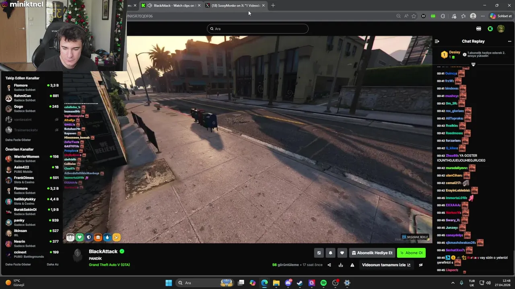The height and width of the screenshot is (289, 515).
Task: Show hidden system tray icons chevron
Action: click(453, 283)
